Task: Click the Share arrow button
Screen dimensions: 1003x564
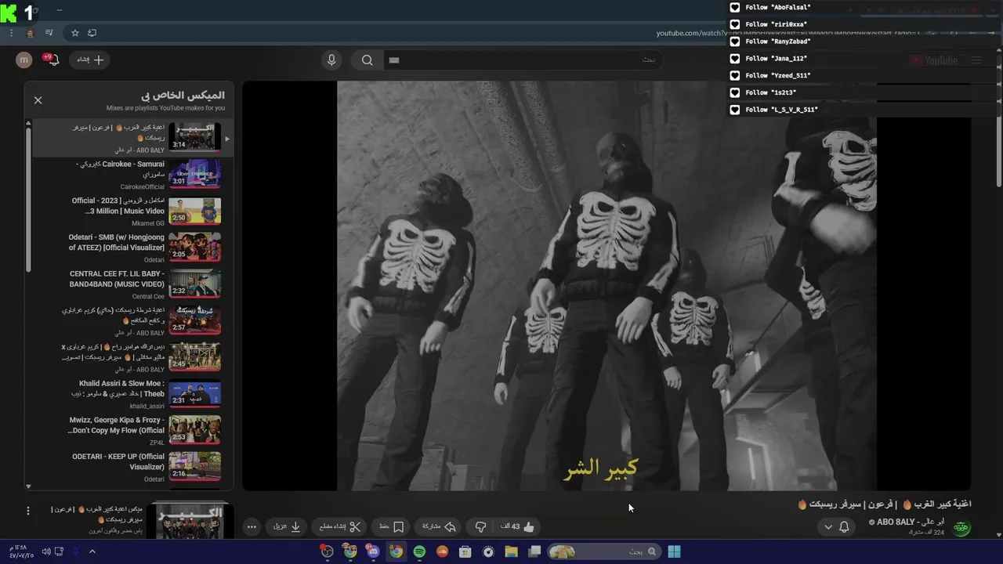Action: [439, 527]
